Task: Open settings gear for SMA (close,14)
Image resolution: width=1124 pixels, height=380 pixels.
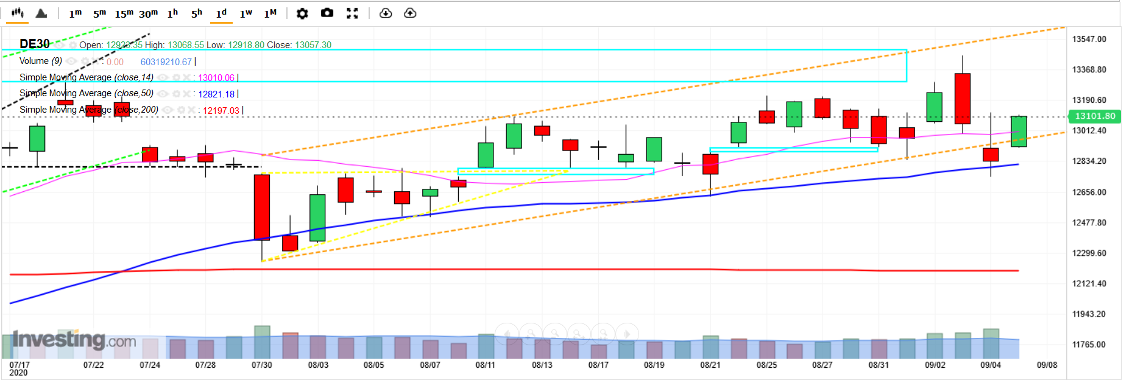Action: [x=177, y=77]
